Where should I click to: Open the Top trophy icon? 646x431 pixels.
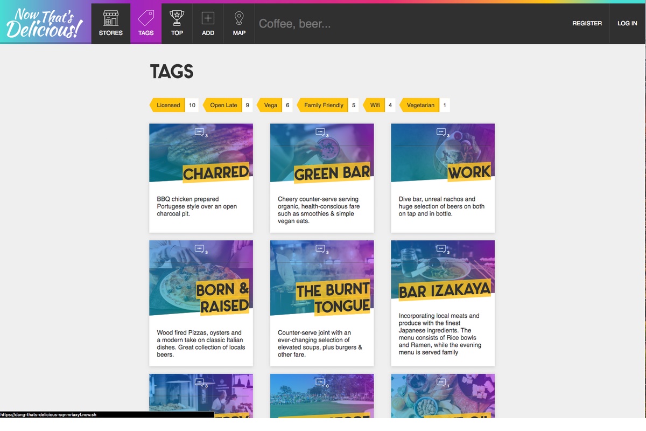(177, 19)
